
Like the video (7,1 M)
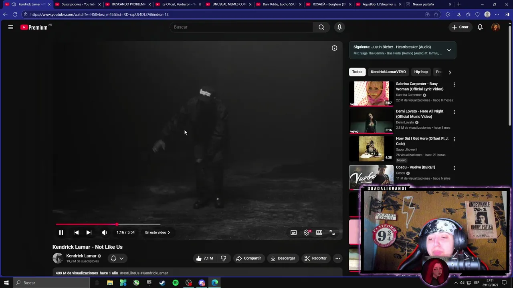coord(205,258)
